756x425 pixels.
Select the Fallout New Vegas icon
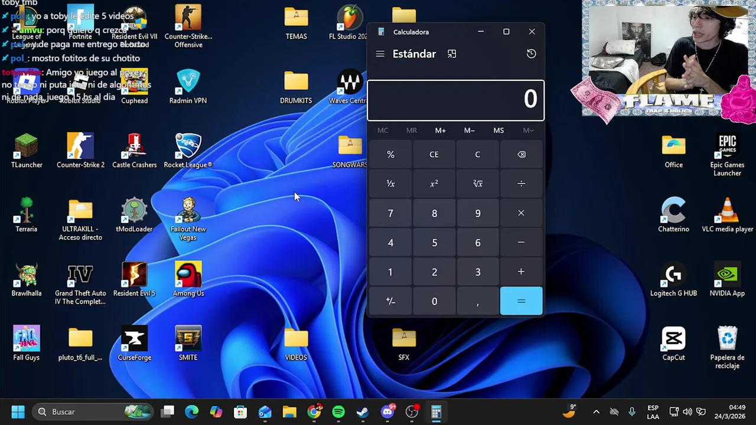(x=188, y=219)
